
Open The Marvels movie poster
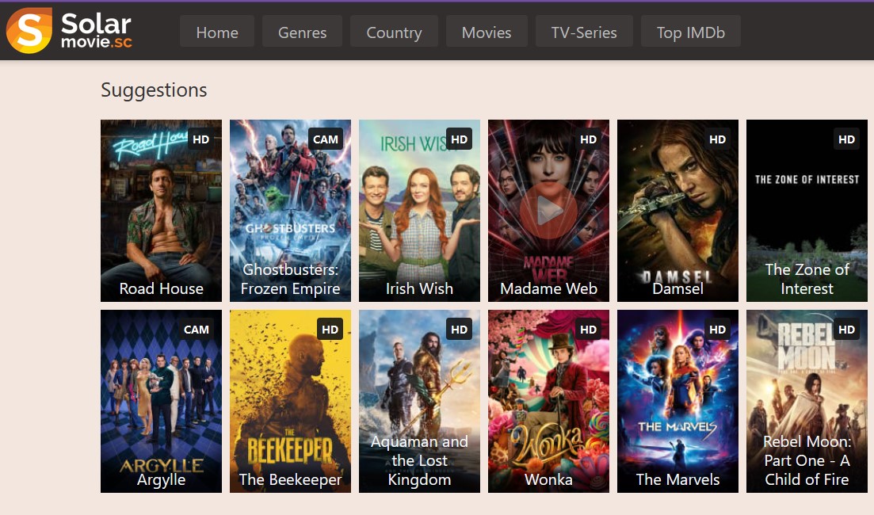[677, 401]
